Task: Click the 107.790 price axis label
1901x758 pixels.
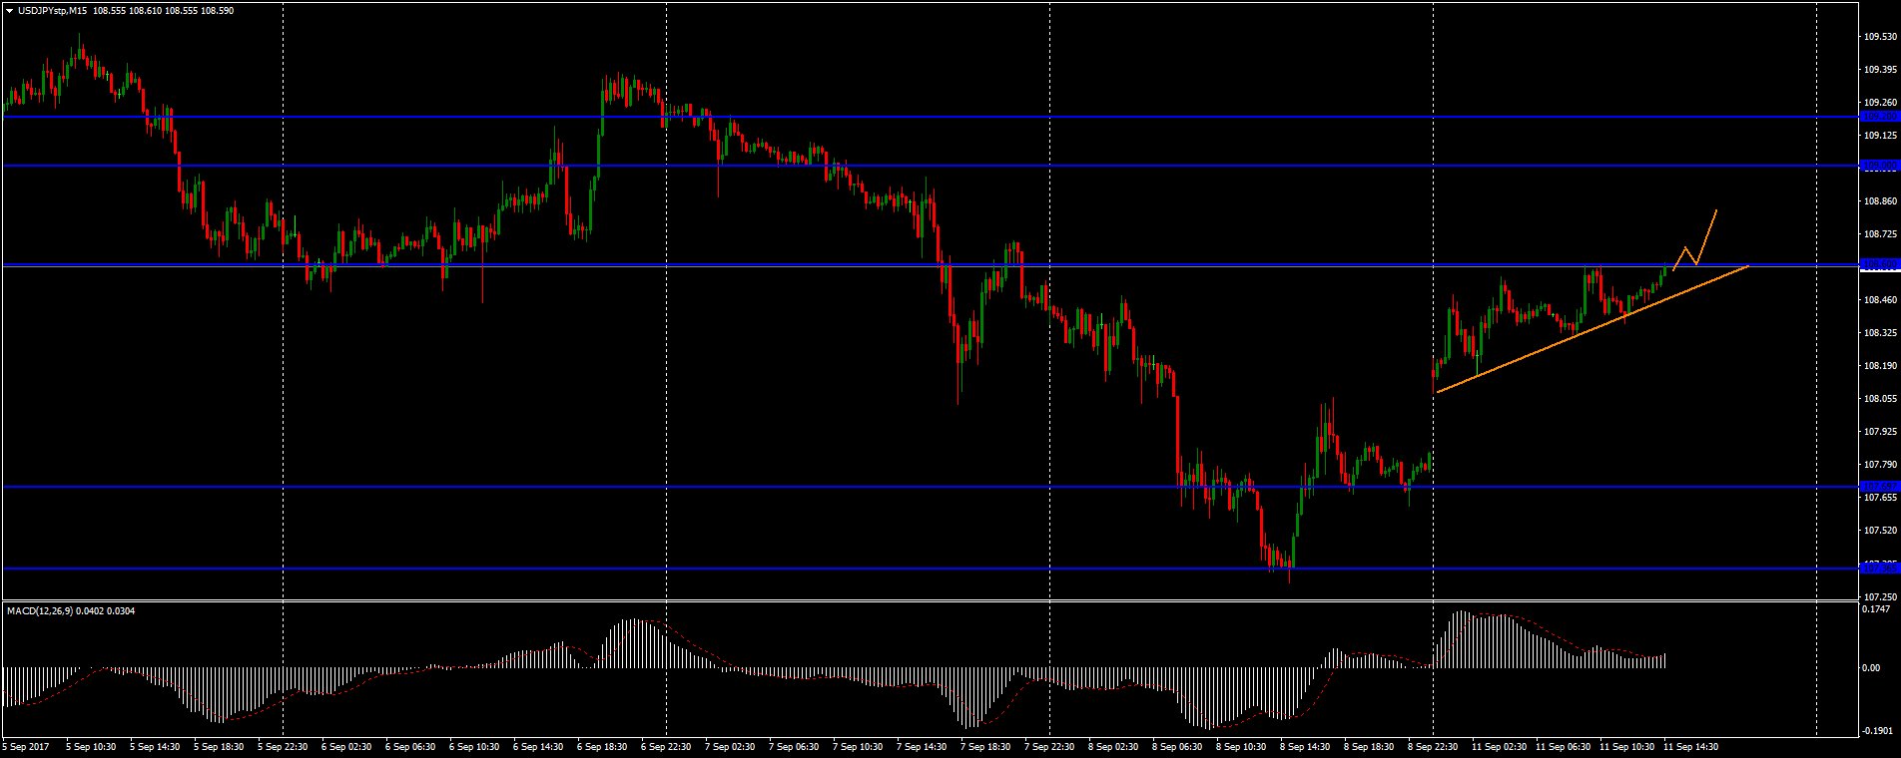Action: pos(1879,464)
